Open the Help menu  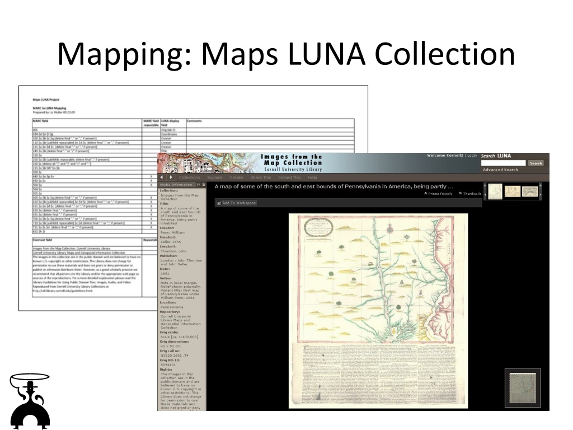[312, 177]
